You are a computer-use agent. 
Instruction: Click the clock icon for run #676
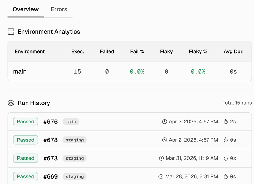pyautogui.click(x=164, y=122)
